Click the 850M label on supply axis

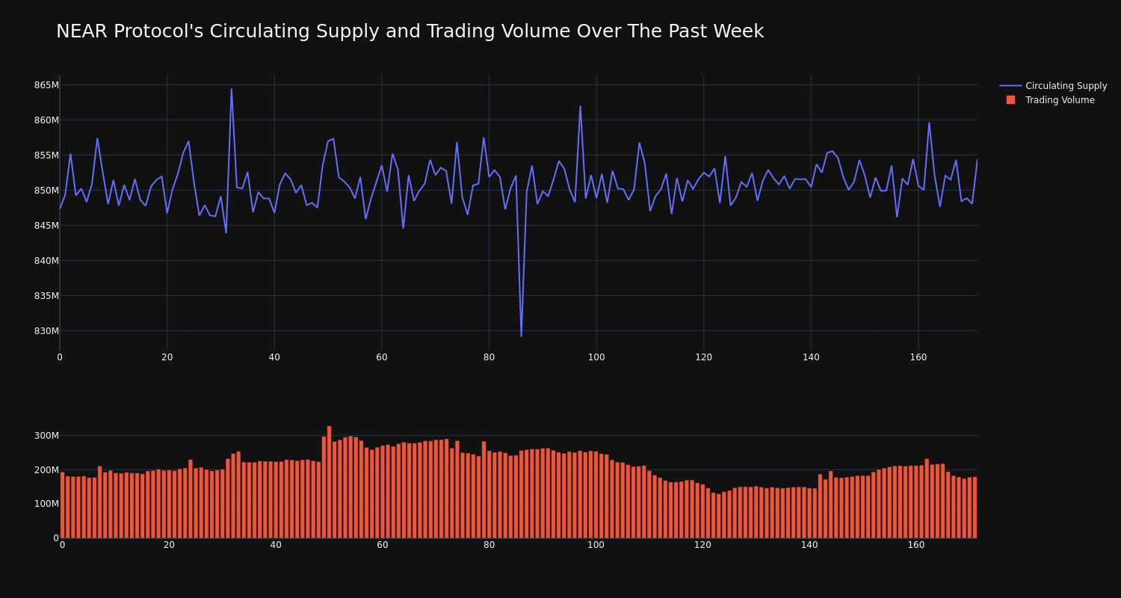point(46,191)
